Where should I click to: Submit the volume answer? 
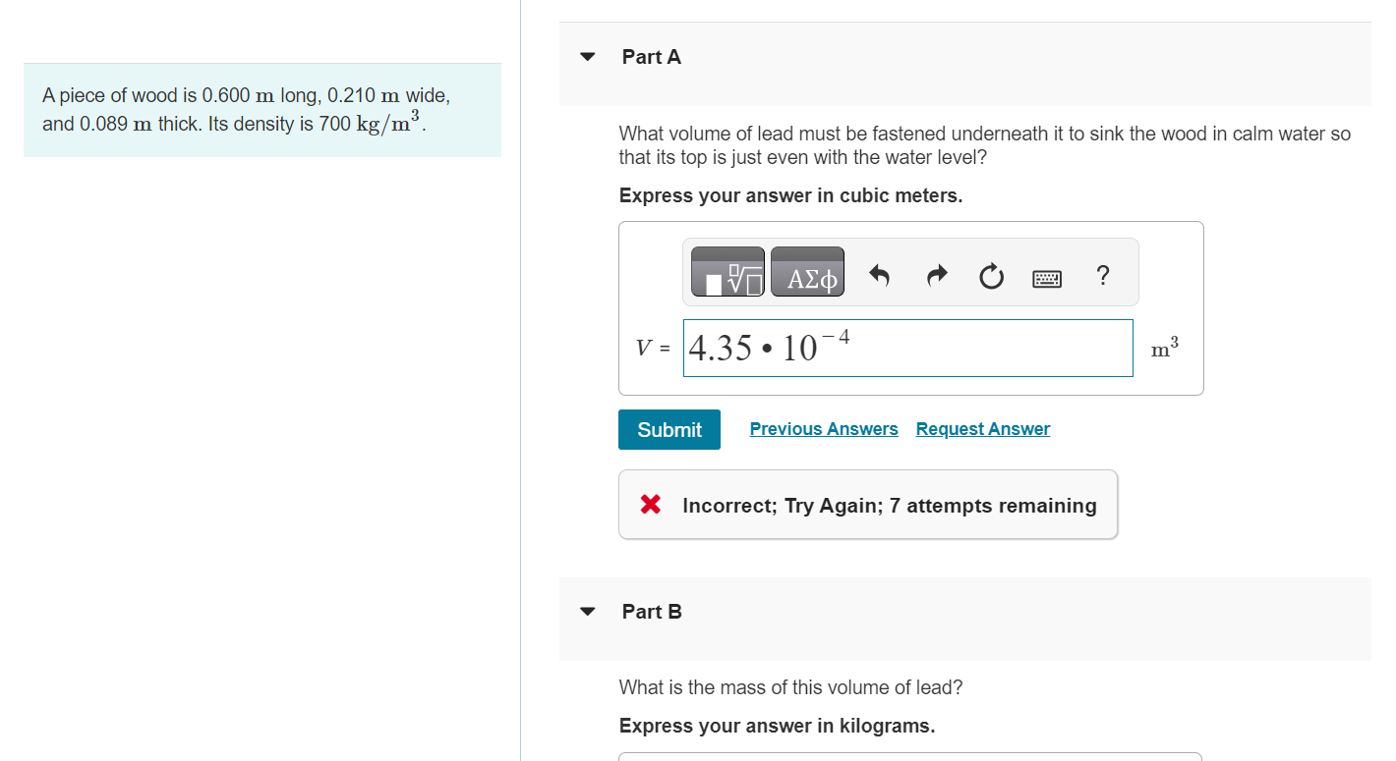click(x=669, y=429)
